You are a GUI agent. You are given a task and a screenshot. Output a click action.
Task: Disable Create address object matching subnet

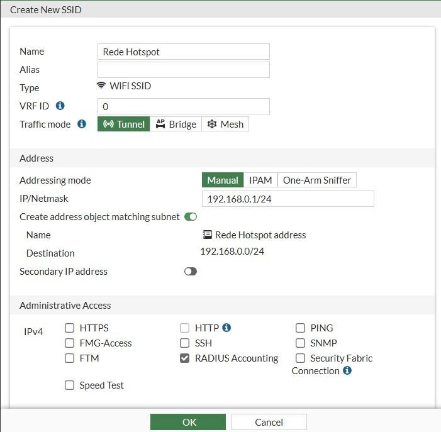click(191, 217)
